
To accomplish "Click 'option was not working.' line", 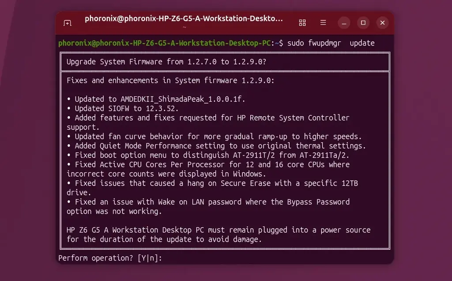I will pyautogui.click(x=114, y=211).
